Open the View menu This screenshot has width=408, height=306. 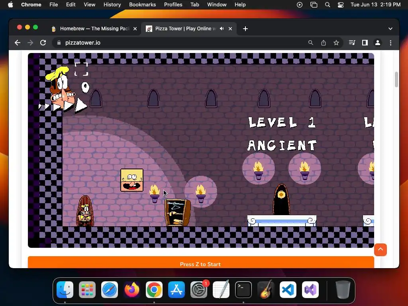pos(89,5)
